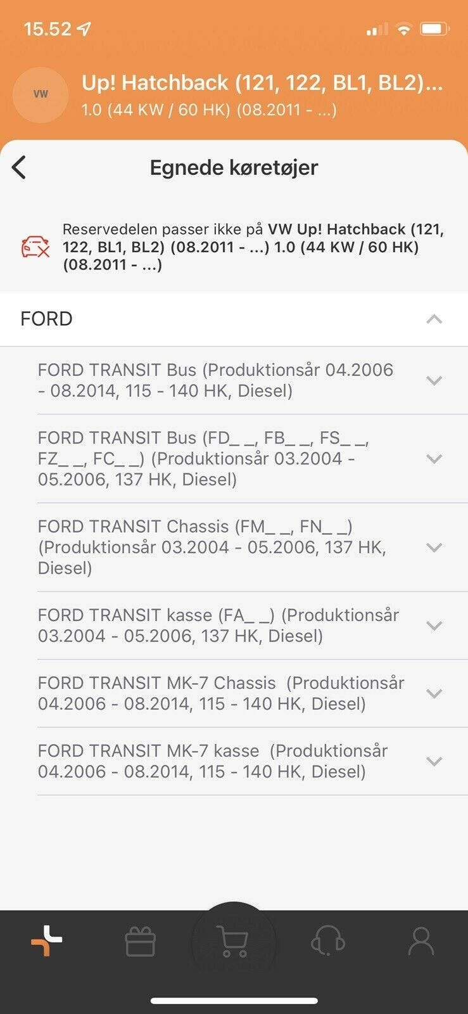Open the home tab icon
This screenshot has width=468, height=1014.
pos(47,940)
